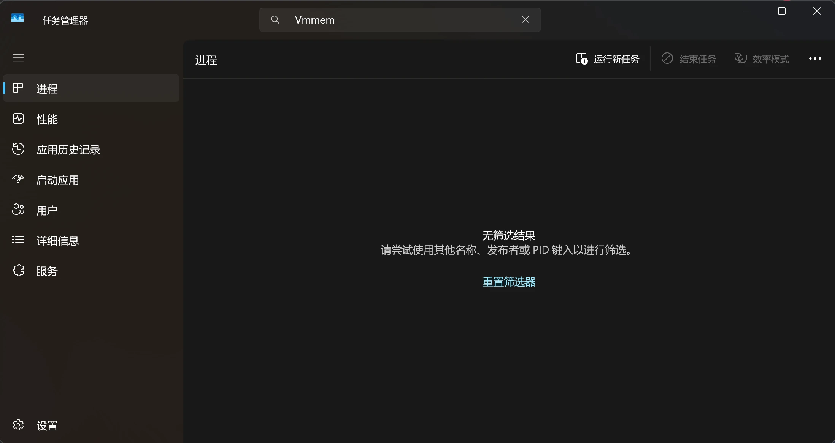Viewport: 835px width, 443px height.
Task: Go to Startup apps (启动应用) icon
Action: tap(18, 179)
